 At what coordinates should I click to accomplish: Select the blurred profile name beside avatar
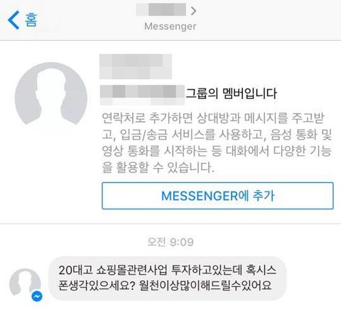136,67
